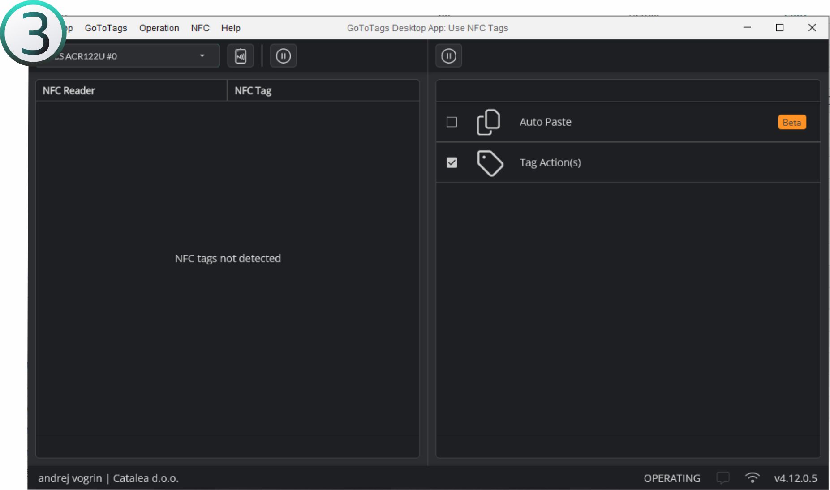Open the NFC menu

tap(200, 28)
